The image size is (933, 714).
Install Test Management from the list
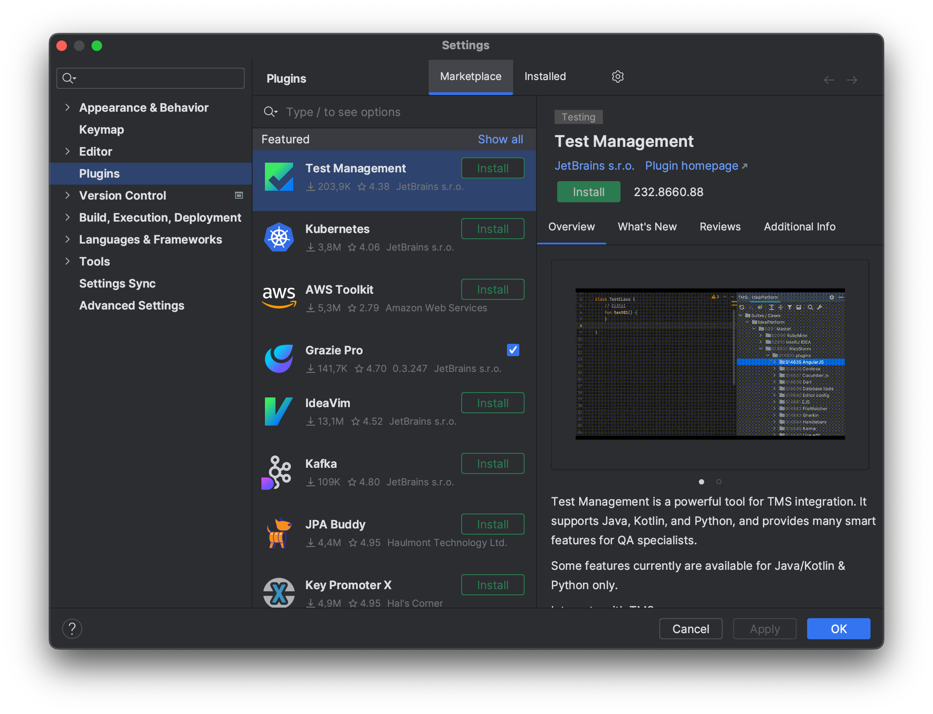click(x=492, y=168)
